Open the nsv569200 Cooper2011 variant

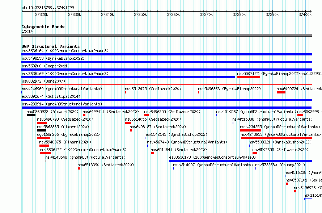coord(46,66)
